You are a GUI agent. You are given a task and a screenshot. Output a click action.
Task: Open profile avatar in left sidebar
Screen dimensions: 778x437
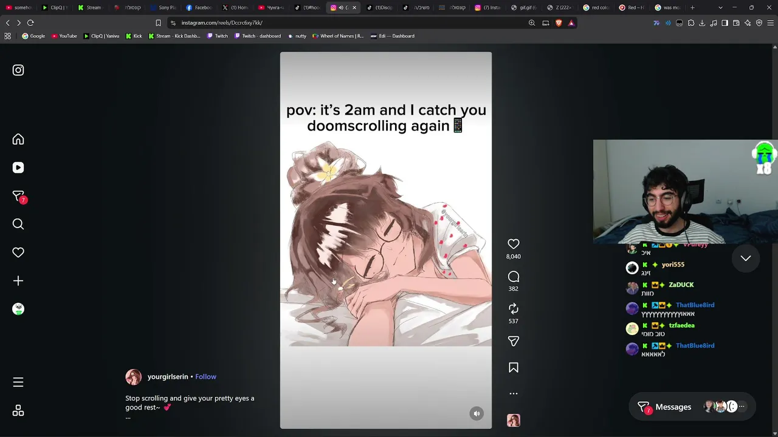pos(18,309)
